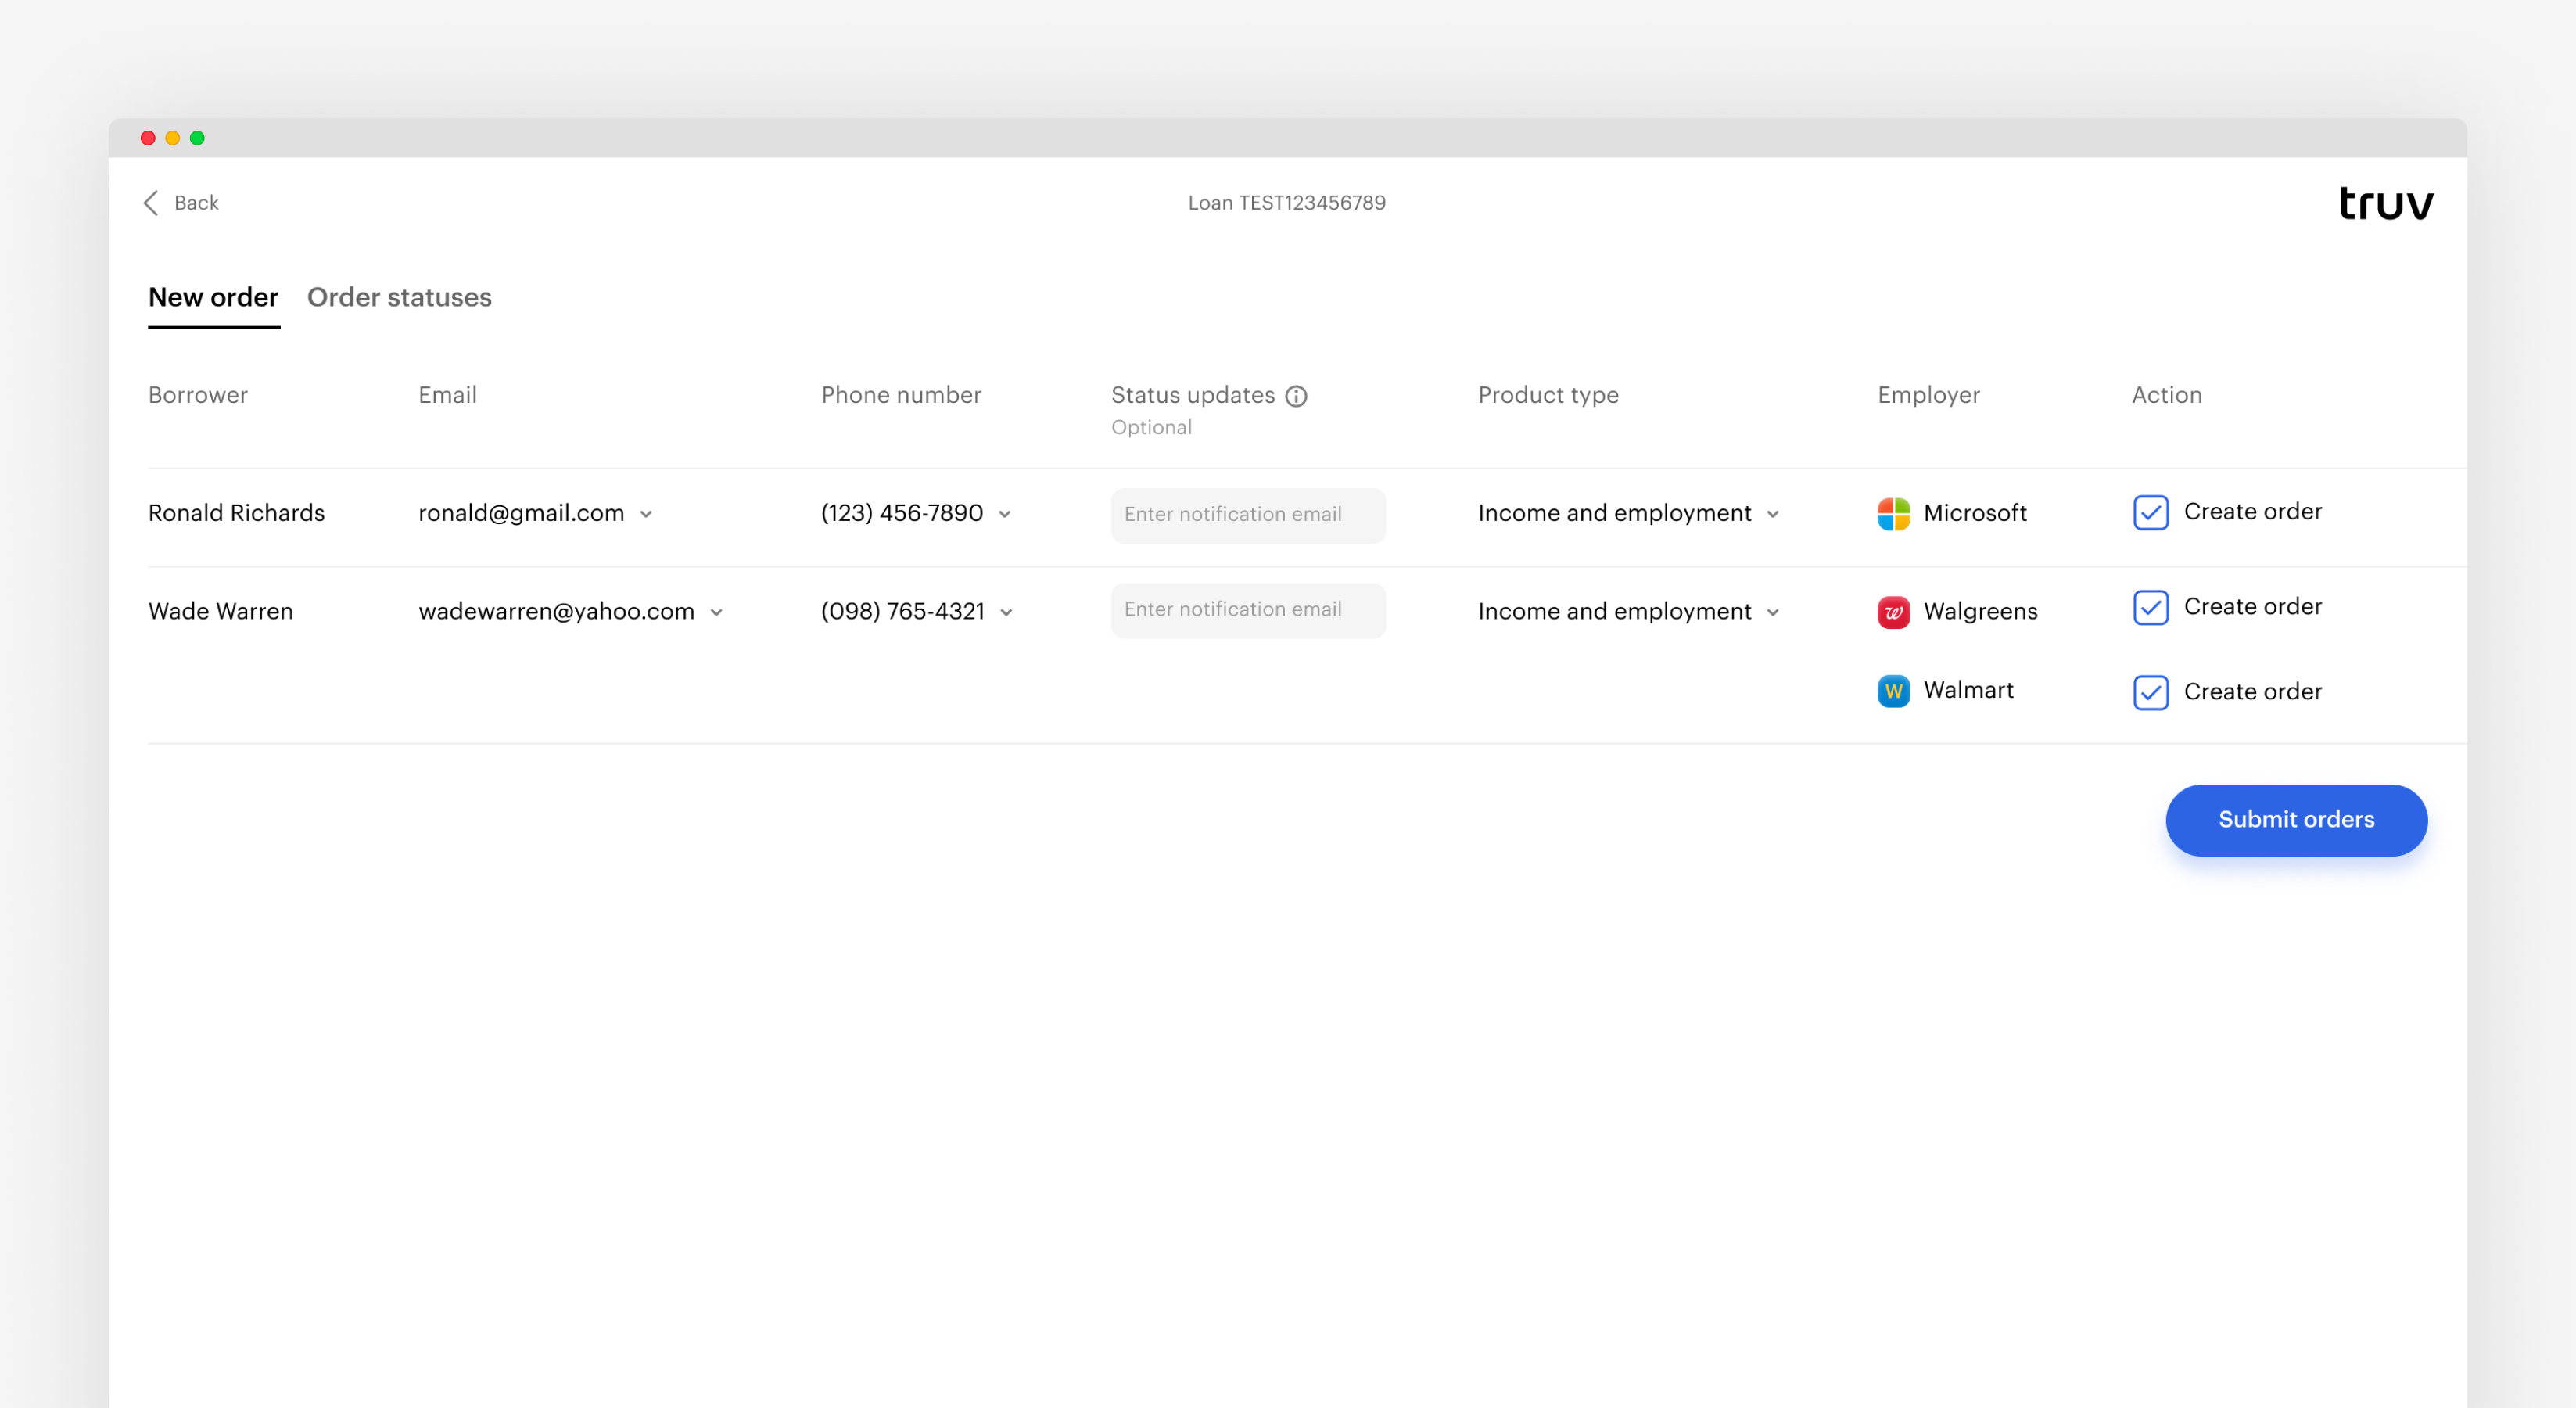Click the back arrow chevron icon

coord(152,203)
